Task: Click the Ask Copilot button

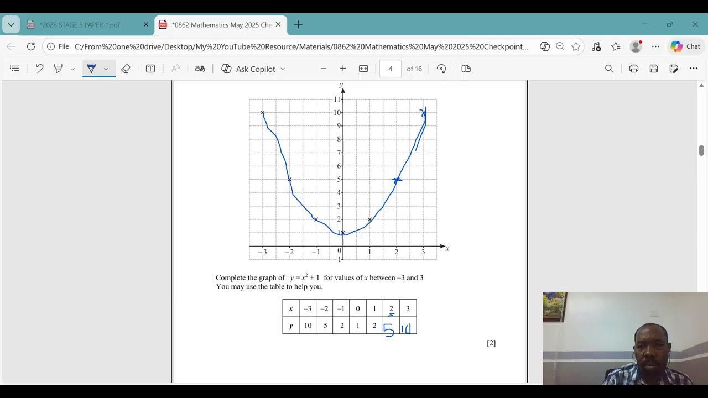Action: pyautogui.click(x=248, y=69)
